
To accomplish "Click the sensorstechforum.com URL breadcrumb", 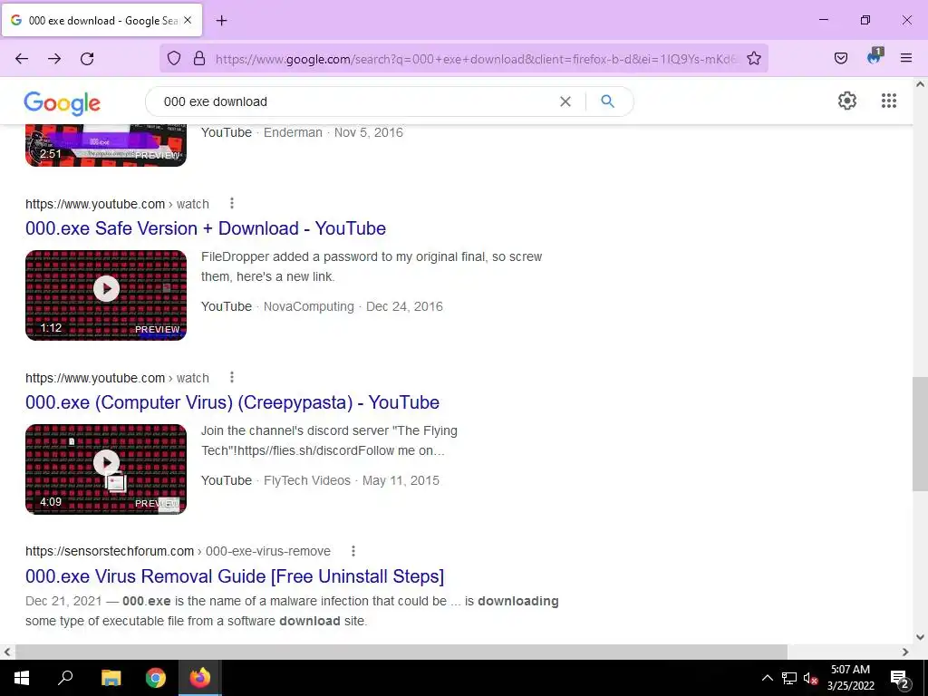I will click(179, 552).
